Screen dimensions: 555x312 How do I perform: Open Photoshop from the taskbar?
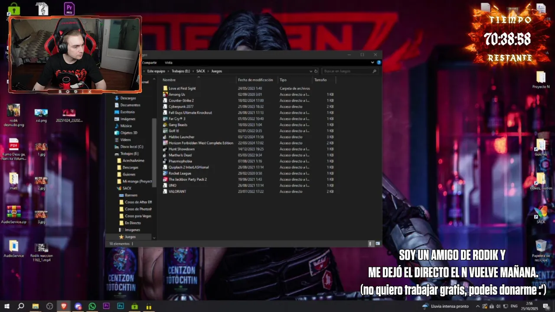121,306
